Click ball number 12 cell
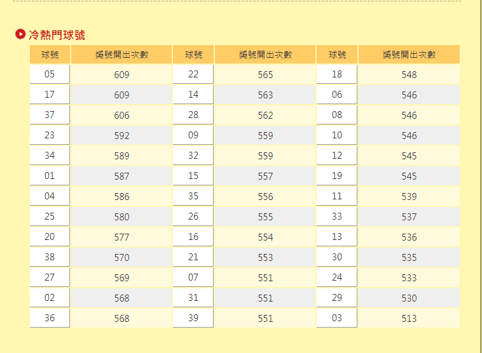The height and width of the screenshot is (353, 482). pos(337,155)
